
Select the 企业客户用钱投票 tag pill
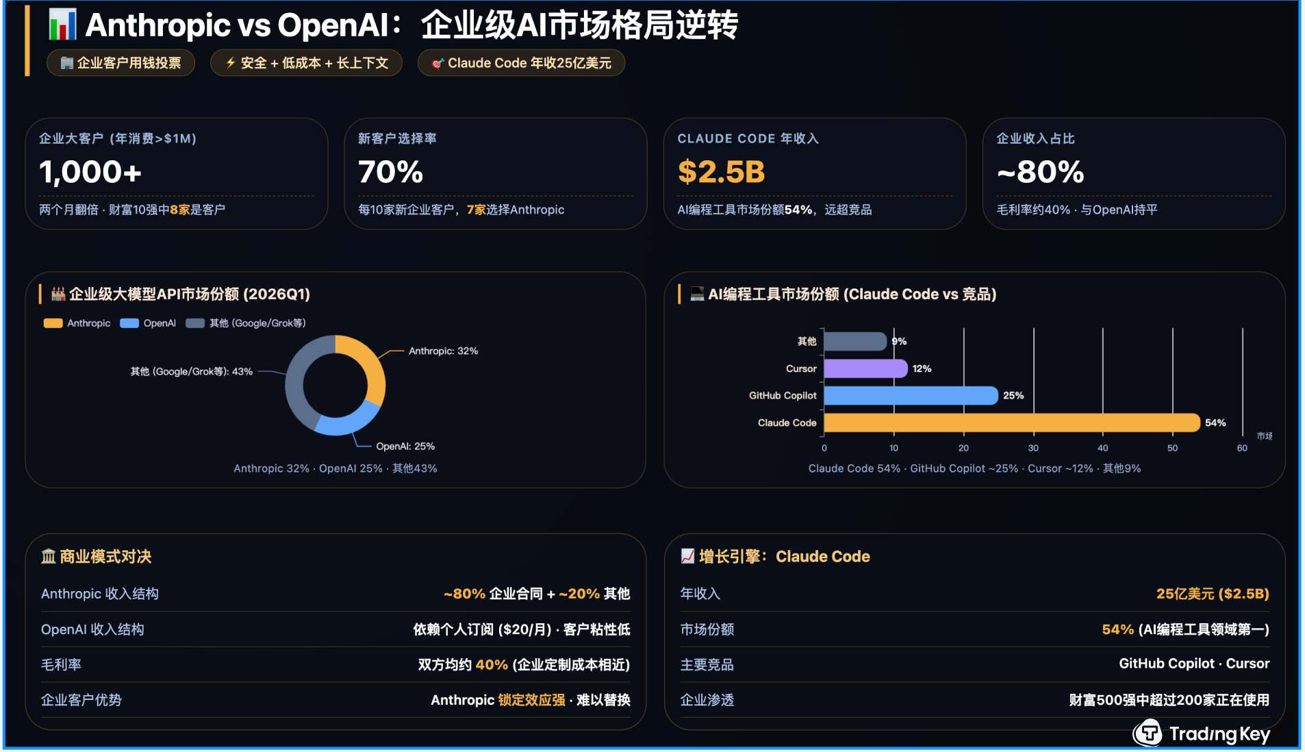pyautogui.click(x=121, y=63)
